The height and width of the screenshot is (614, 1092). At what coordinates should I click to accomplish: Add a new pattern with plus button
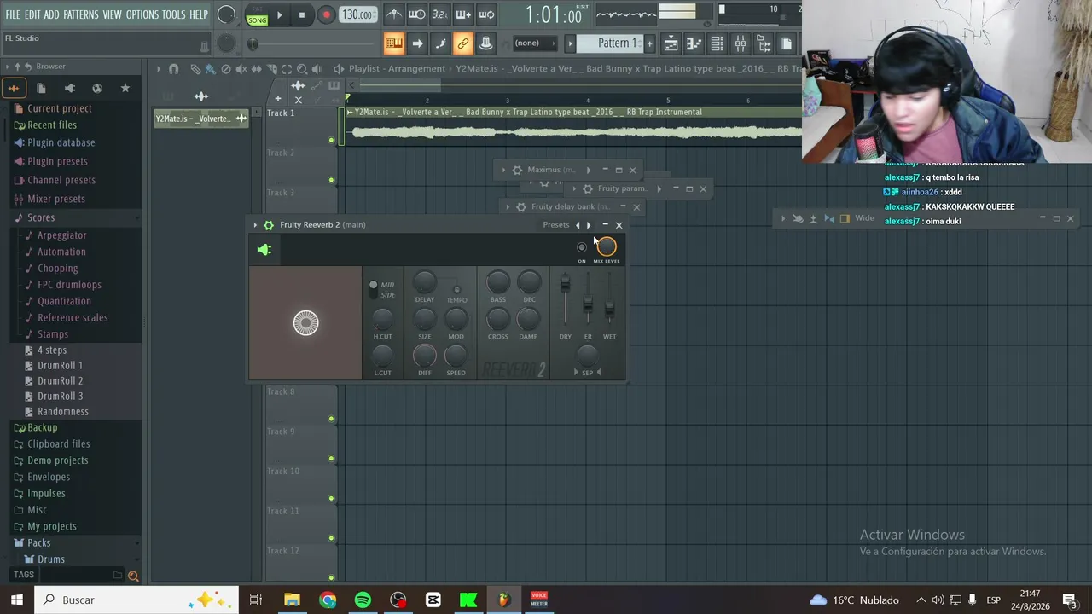(649, 43)
